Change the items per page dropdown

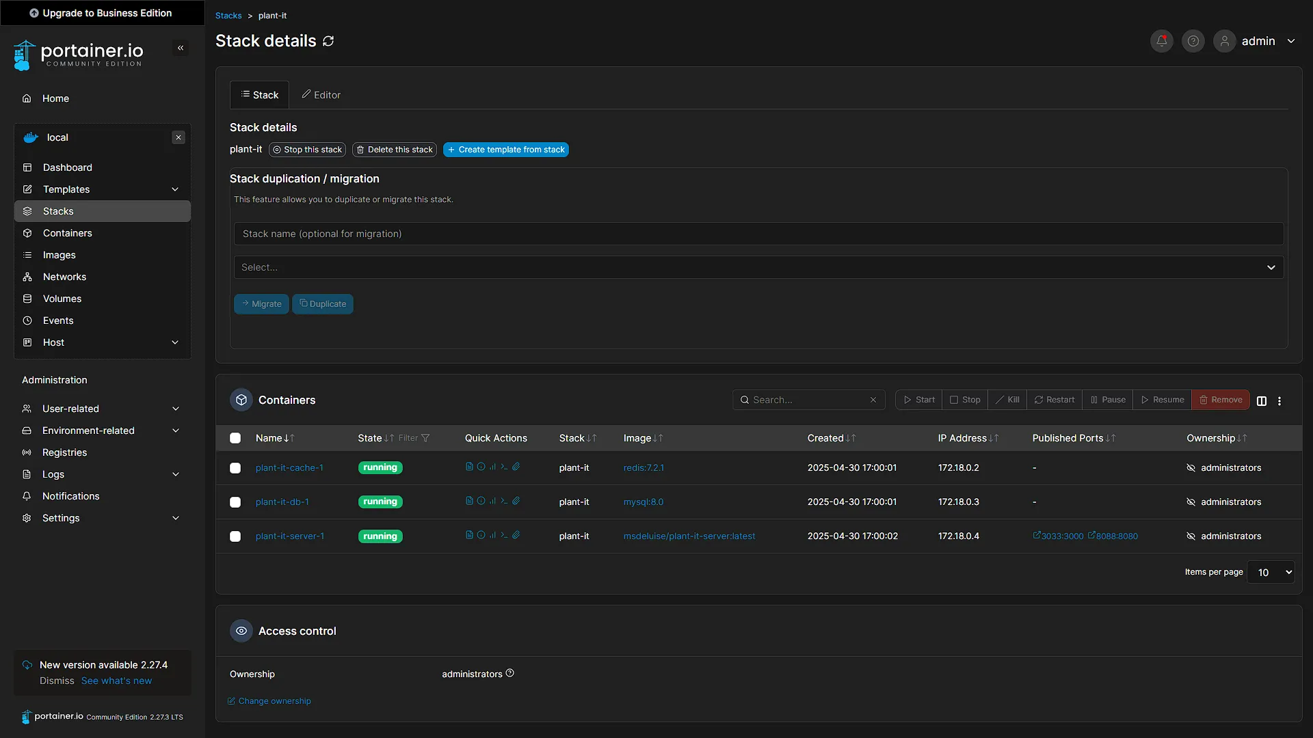1271,572
